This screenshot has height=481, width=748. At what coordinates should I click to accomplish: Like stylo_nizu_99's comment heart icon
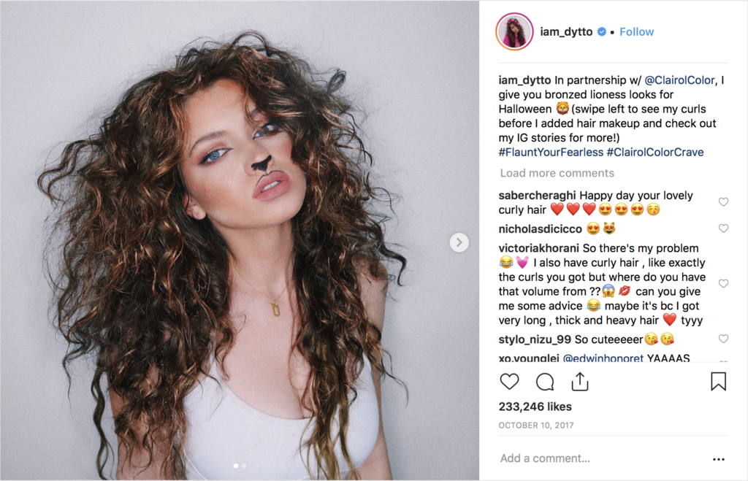point(723,339)
